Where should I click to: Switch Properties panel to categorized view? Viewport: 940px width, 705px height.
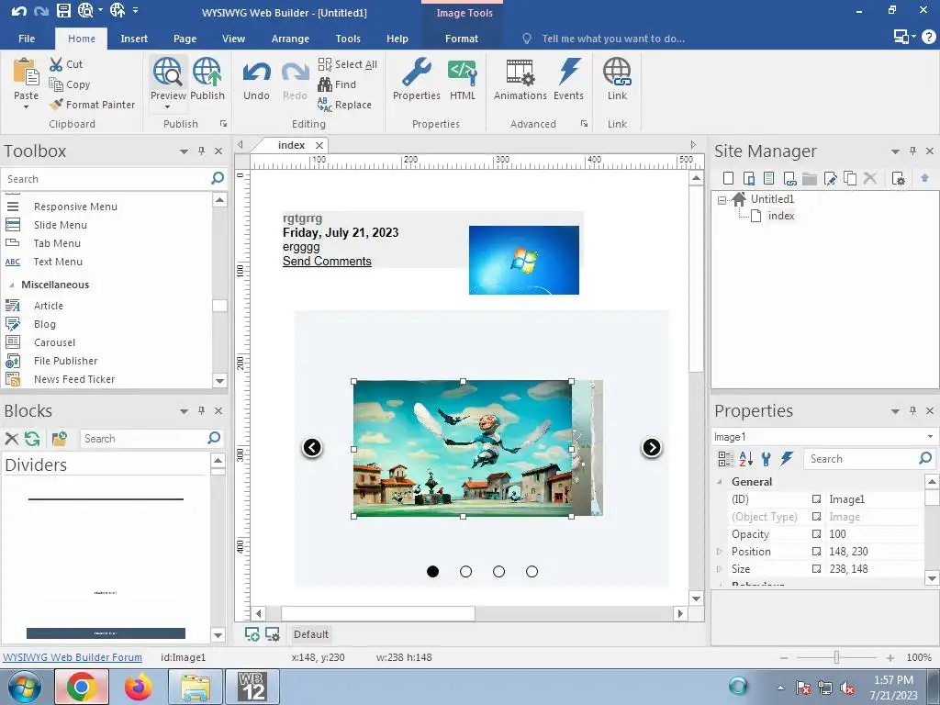pos(725,459)
